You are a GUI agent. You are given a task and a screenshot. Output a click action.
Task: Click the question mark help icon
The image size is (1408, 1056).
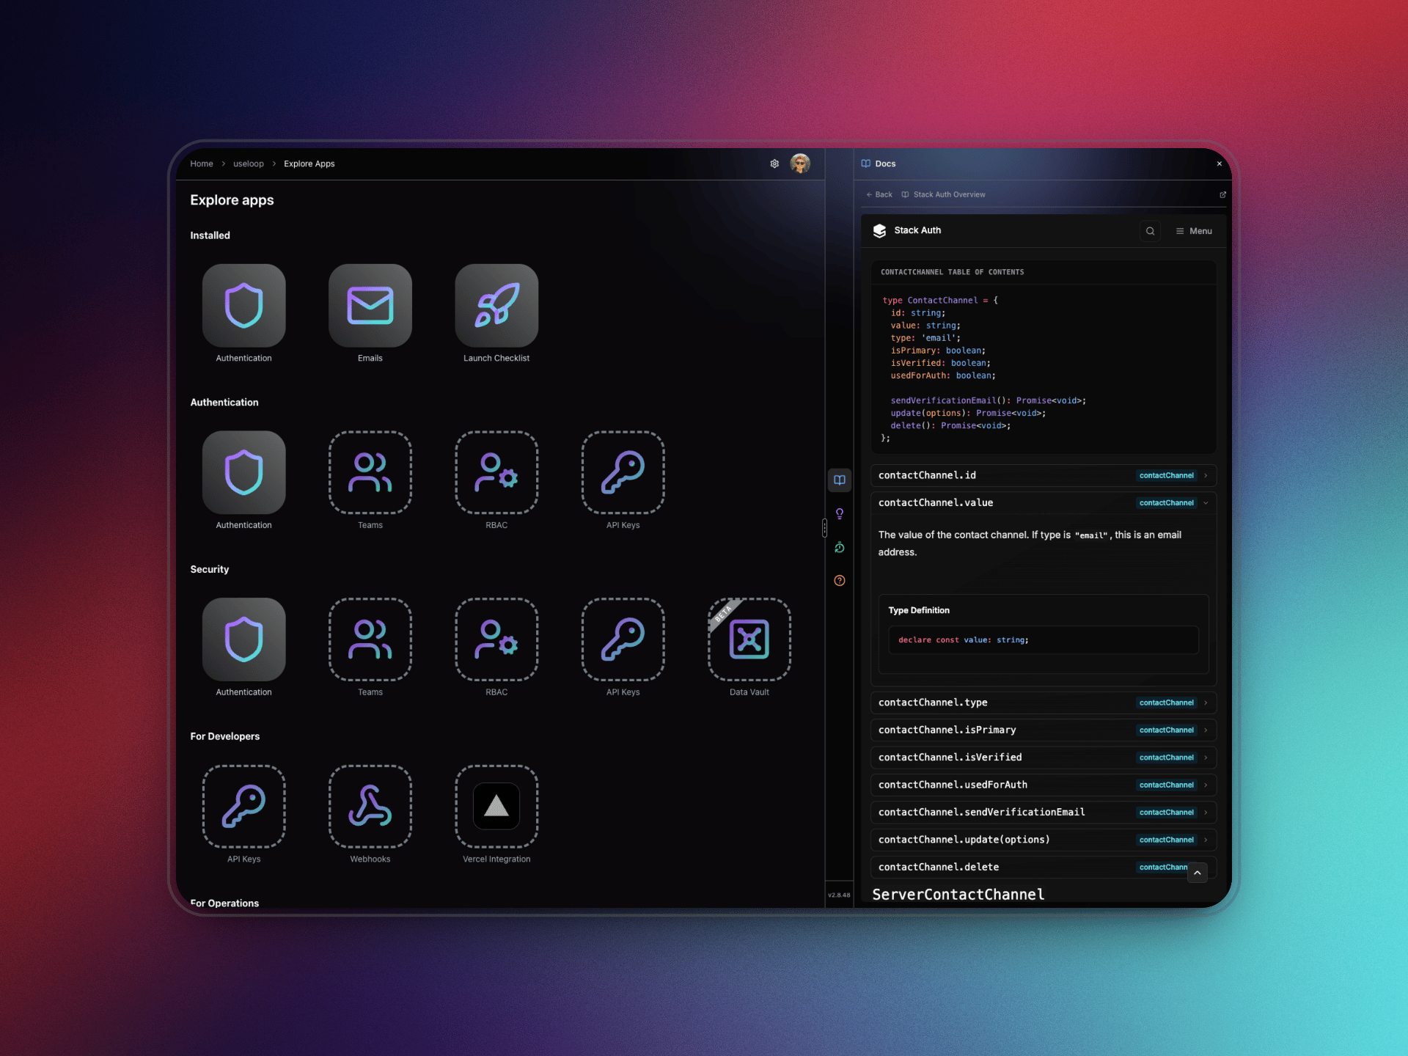point(840,581)
